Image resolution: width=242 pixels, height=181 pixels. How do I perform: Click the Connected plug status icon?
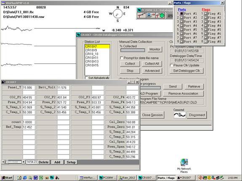(x=179, y=115)
